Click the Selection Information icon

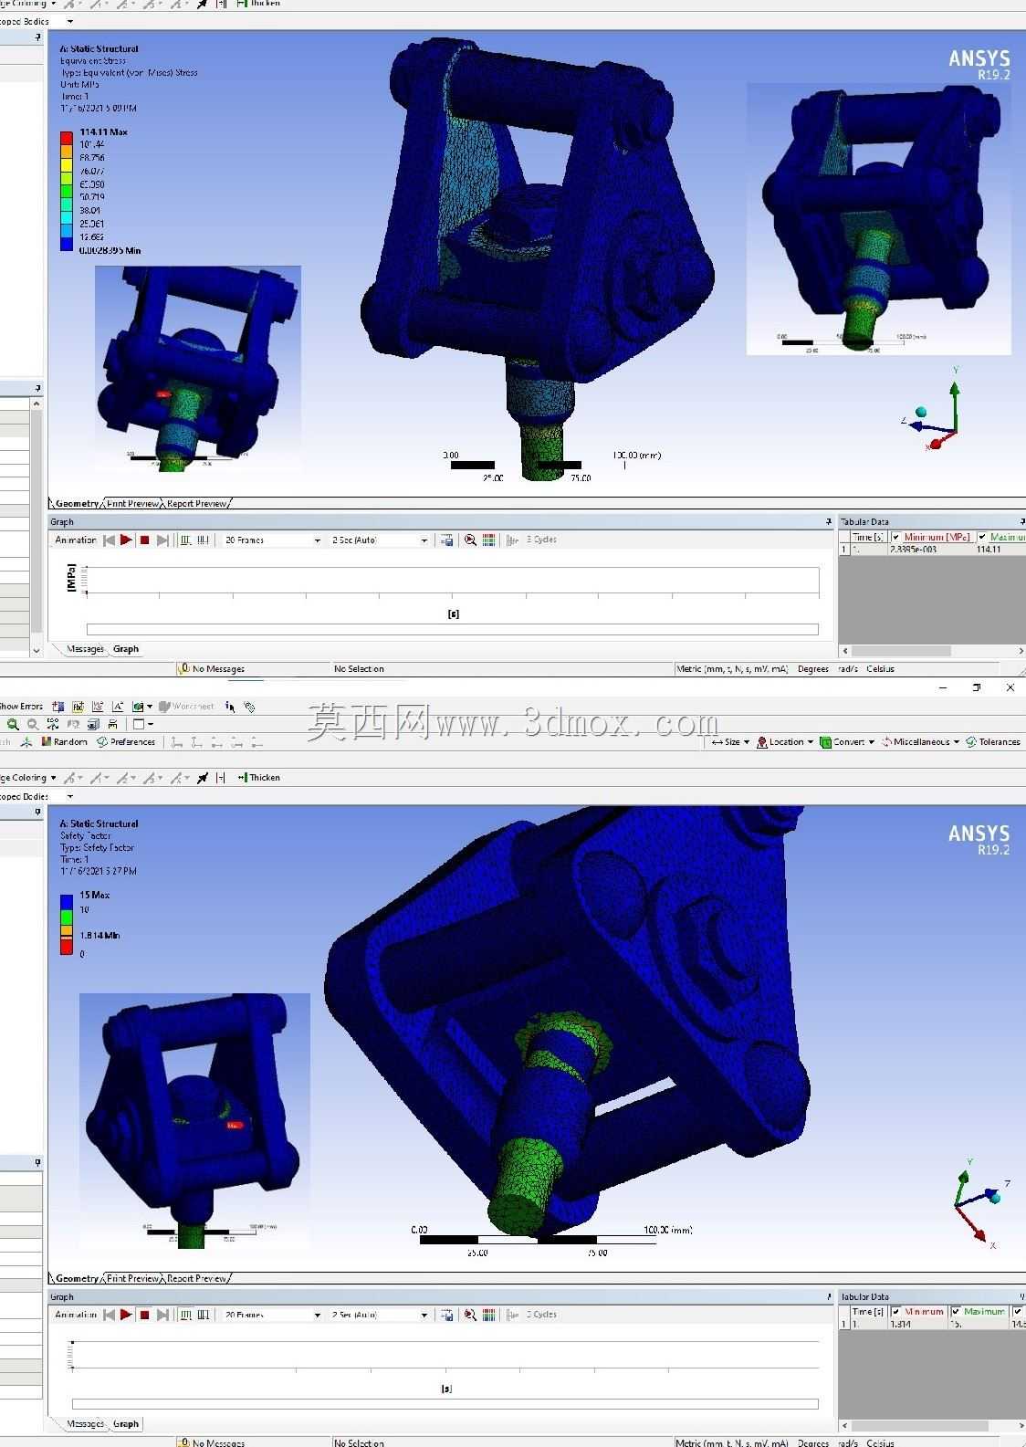pyautogui.click(x=230, y=706)
